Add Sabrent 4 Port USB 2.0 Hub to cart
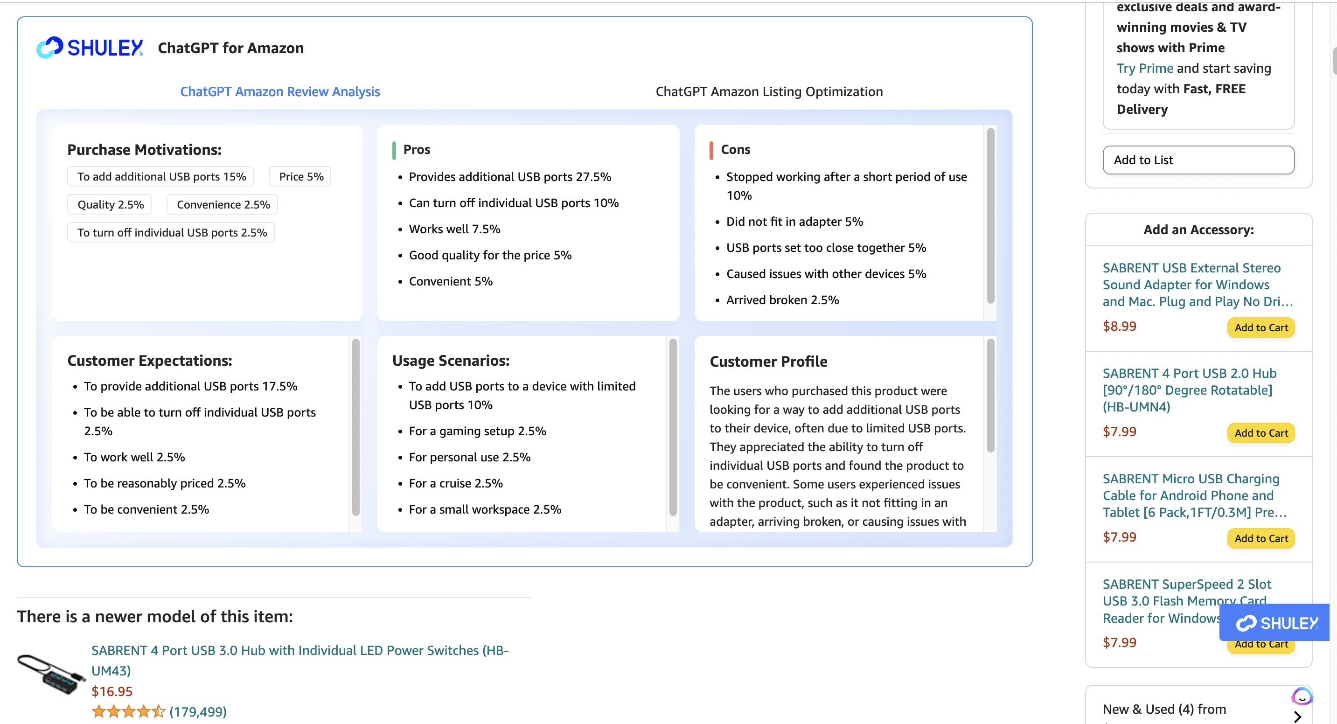 pos(1260,433)
